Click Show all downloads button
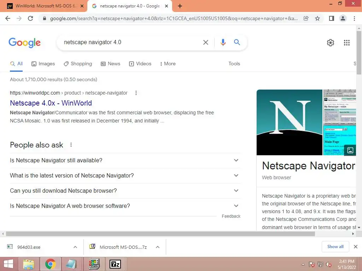The width and height of the screenshot is (362, 271). pos(335,247)
